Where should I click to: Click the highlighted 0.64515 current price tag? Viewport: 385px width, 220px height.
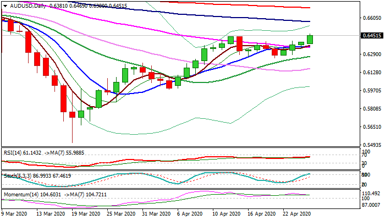[370, 36]
